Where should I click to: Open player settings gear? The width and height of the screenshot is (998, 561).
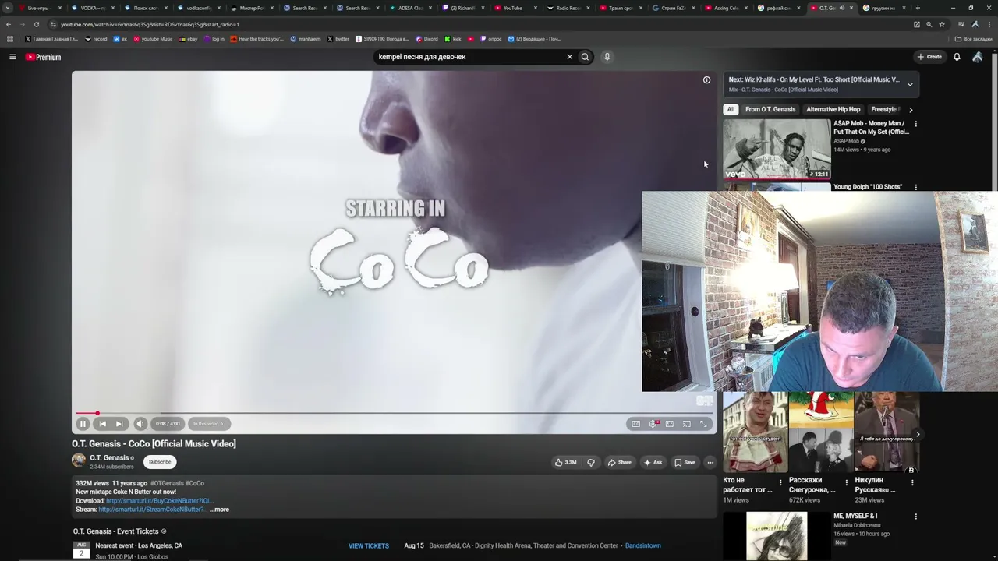click(x=653, y=424)
